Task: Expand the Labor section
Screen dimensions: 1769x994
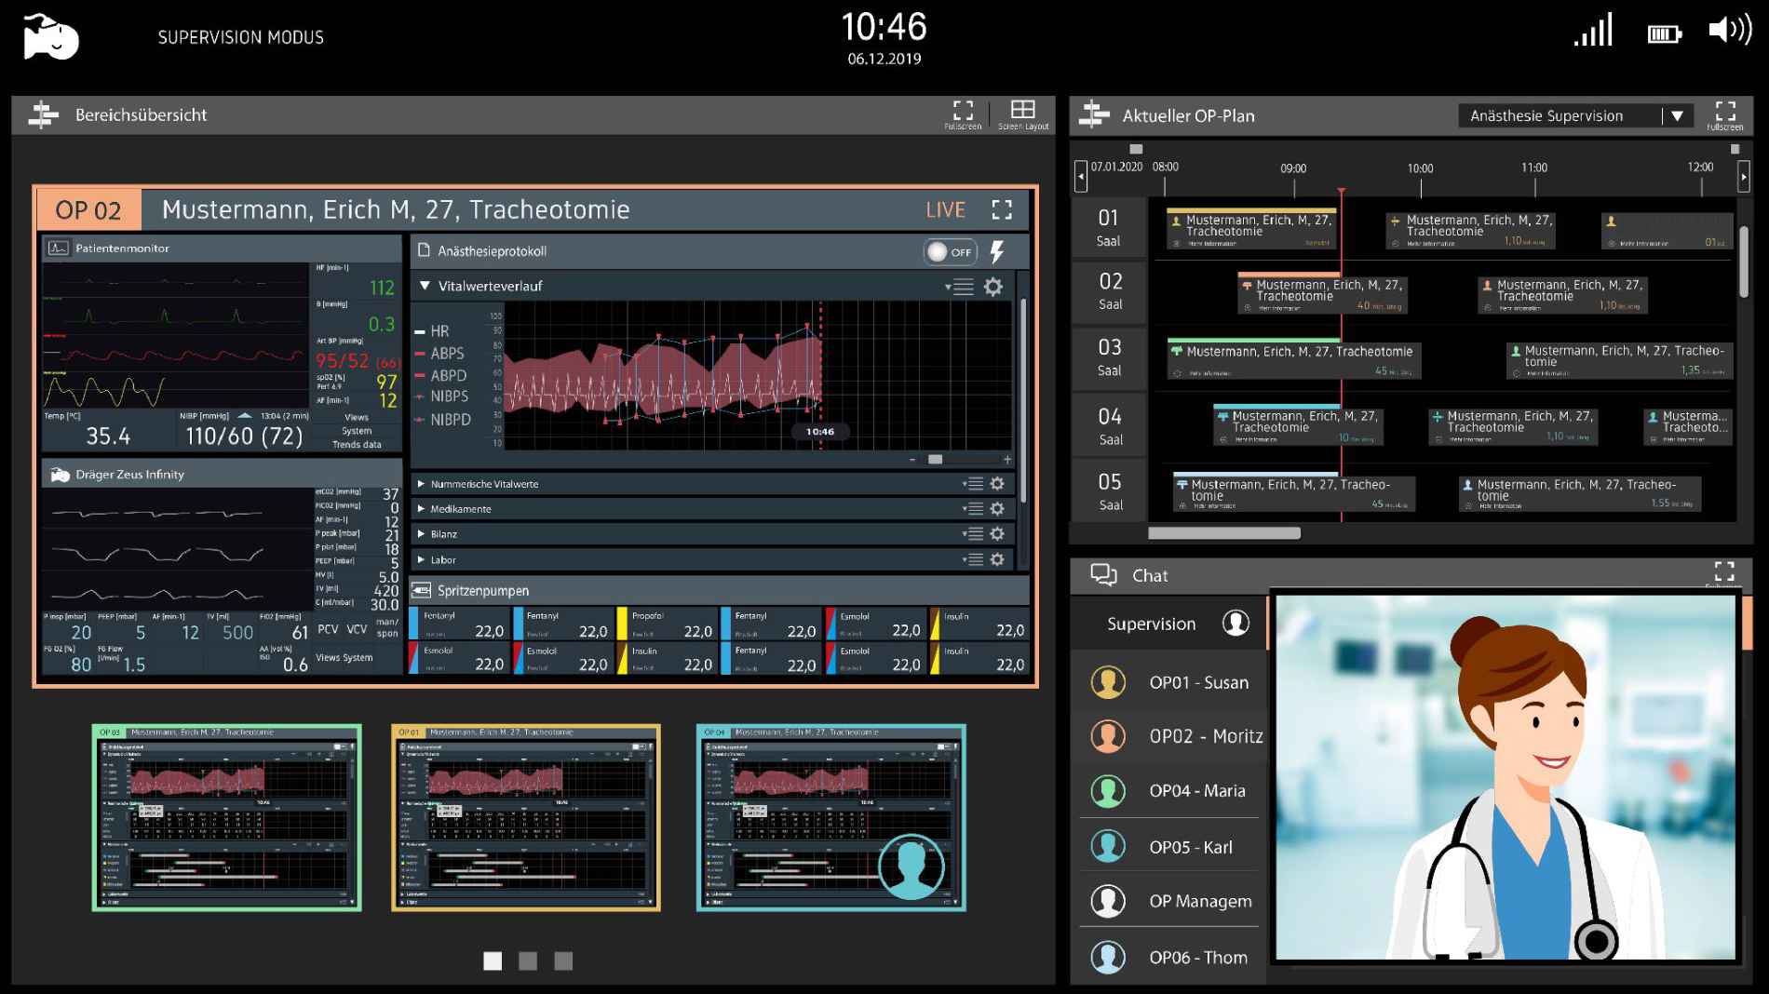Action: click(421, 559)
